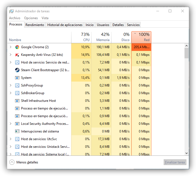196x176 pixels.
Task: Collapse view with Menos detalles arrow
Action: (12, 162)
